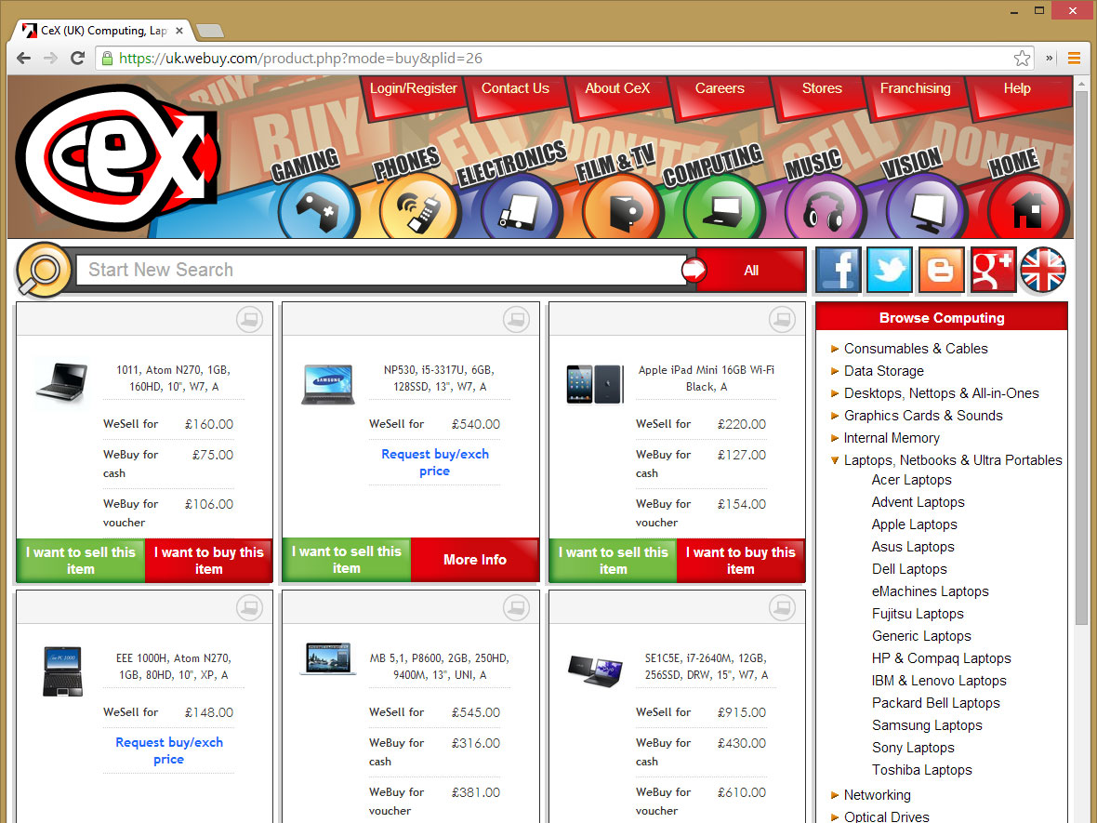
Task: Open the CeX Blogger icon
Action: (941, 270)
